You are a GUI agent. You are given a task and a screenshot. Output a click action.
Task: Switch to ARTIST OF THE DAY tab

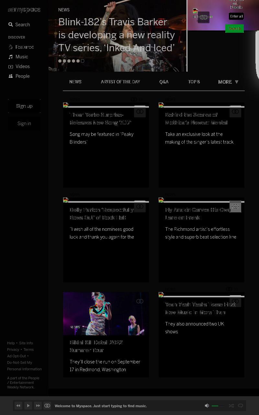pos(120,82)
